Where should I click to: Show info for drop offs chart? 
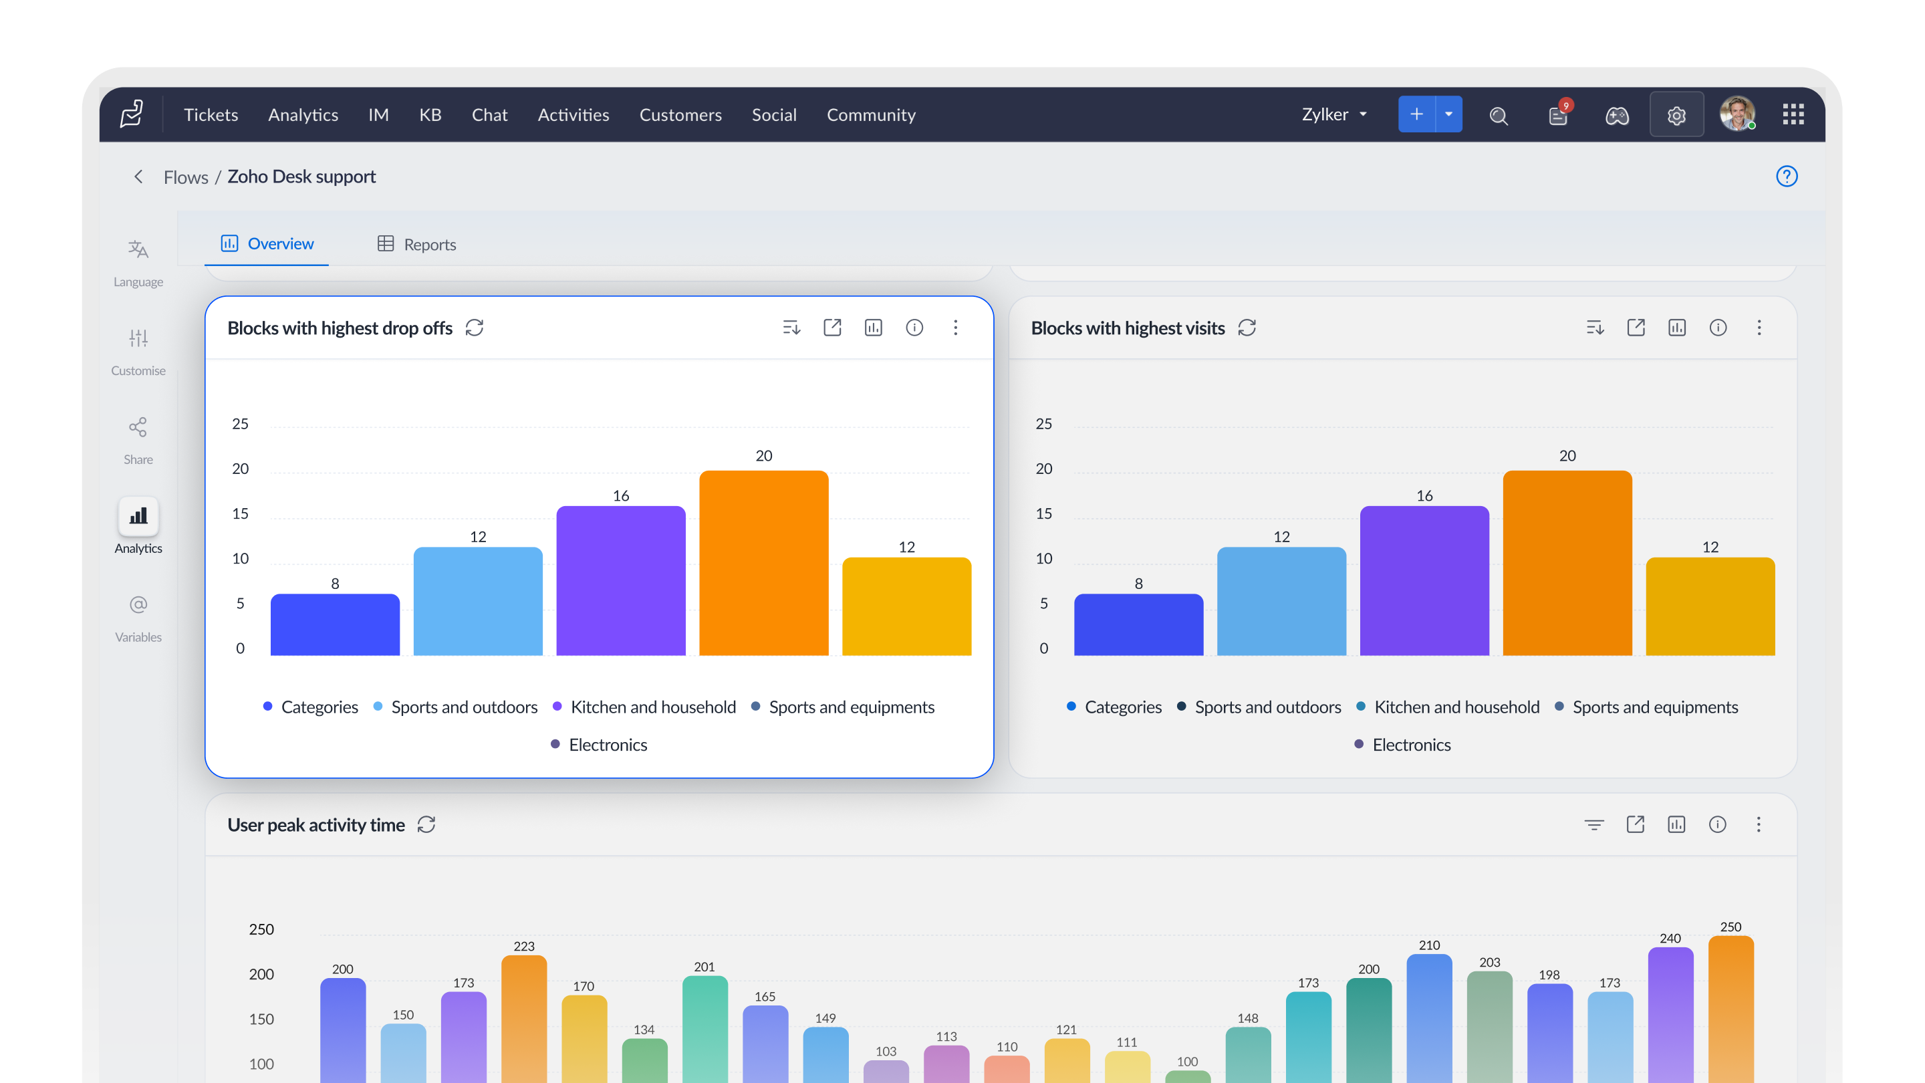coord(914,328)
